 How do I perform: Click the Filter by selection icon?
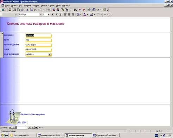pyautogui.click(x=63, y=10)
